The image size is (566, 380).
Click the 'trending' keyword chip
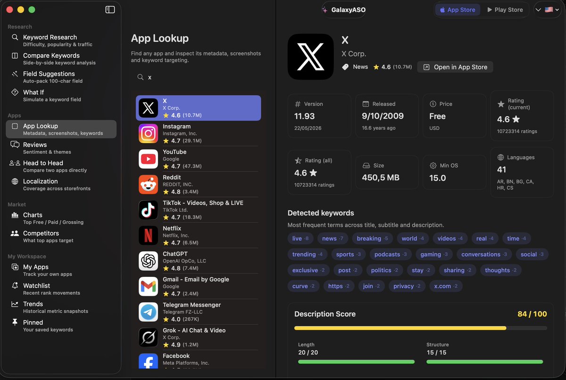(x=307, y=254)
